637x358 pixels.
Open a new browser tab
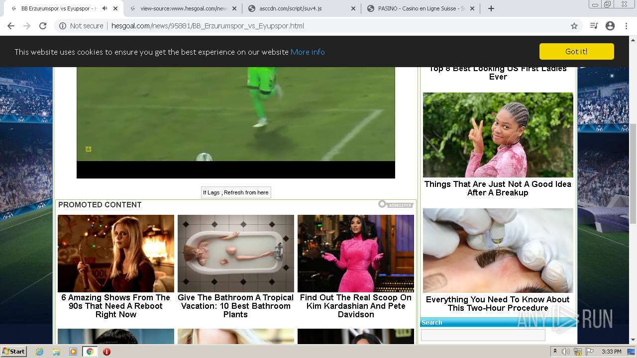coord(491,8)
